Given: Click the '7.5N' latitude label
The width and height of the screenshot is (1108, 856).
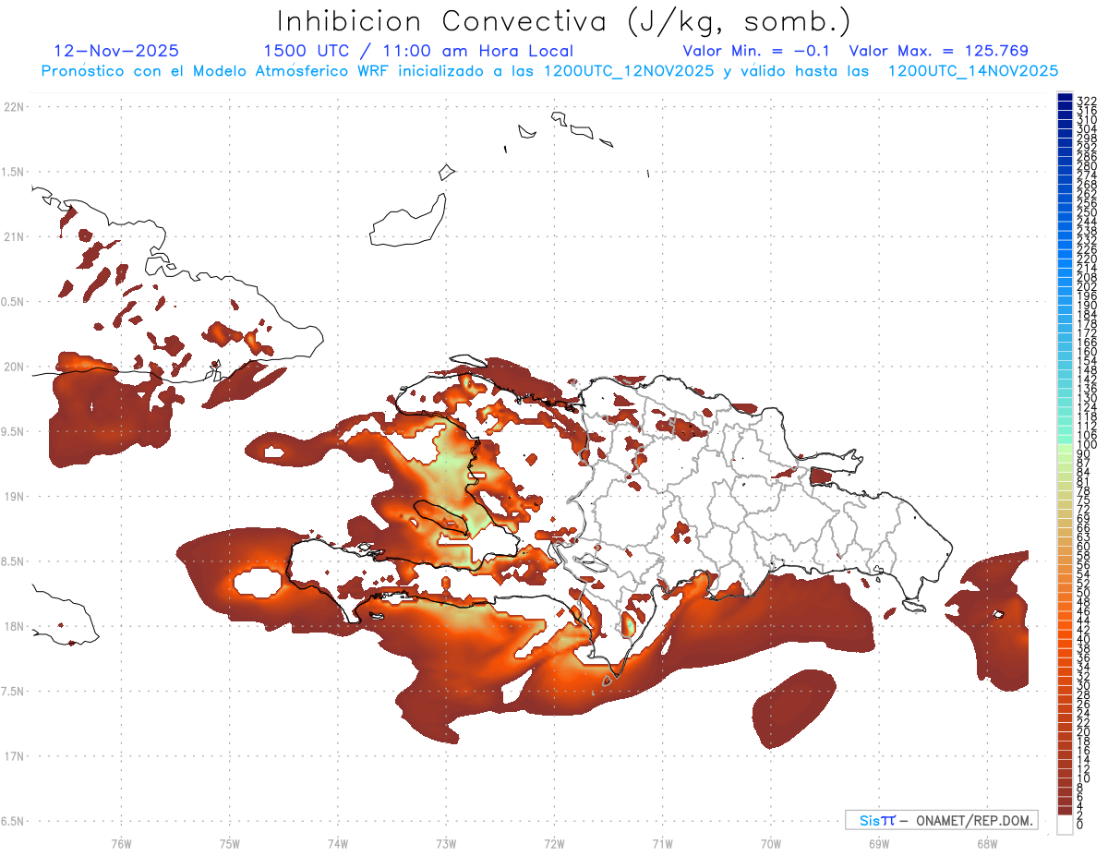Looking at the screenshot, I should pyautogui.click(x=14, y=691).
